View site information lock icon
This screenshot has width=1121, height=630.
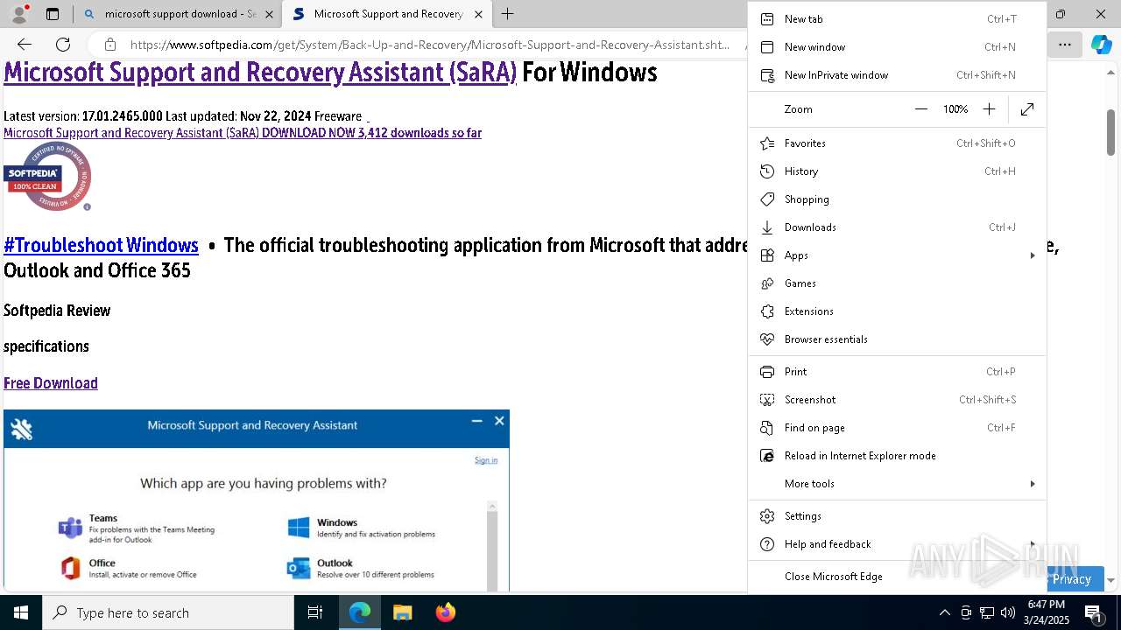point(109,45)
